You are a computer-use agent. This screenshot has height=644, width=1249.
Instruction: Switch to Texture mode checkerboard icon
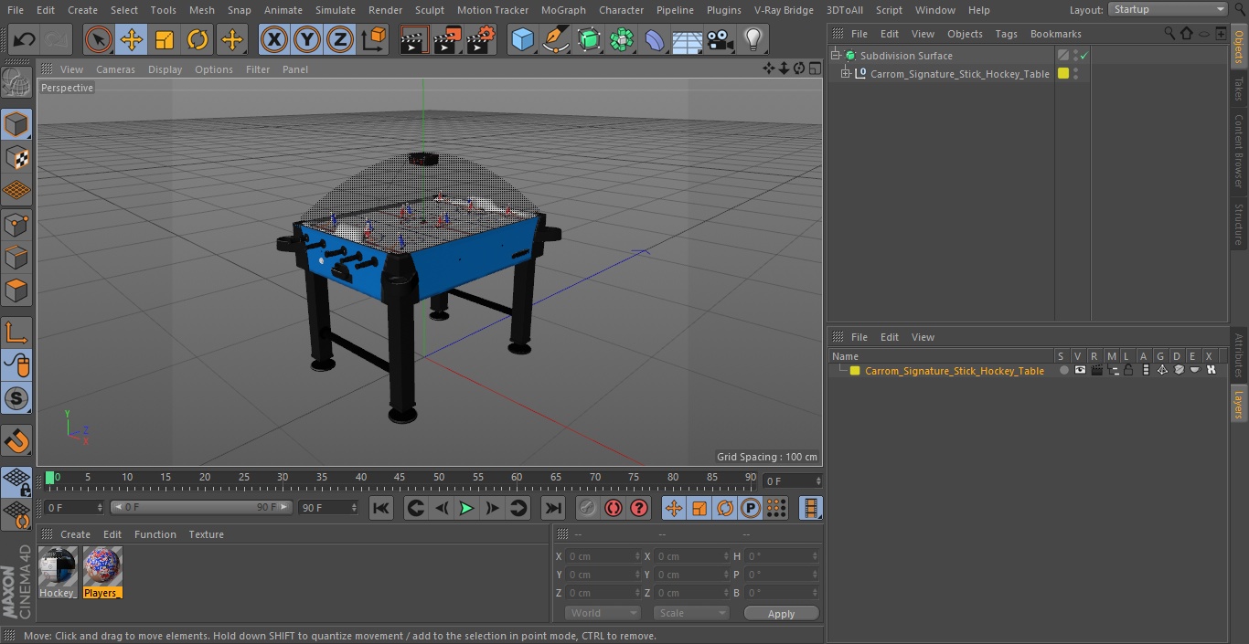pos(16,157)
